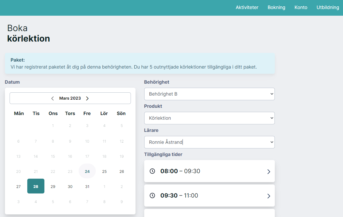Expand the Behörighet B dropdown
The width and height of the screenshot is (343, 217).
pos(209,94)
